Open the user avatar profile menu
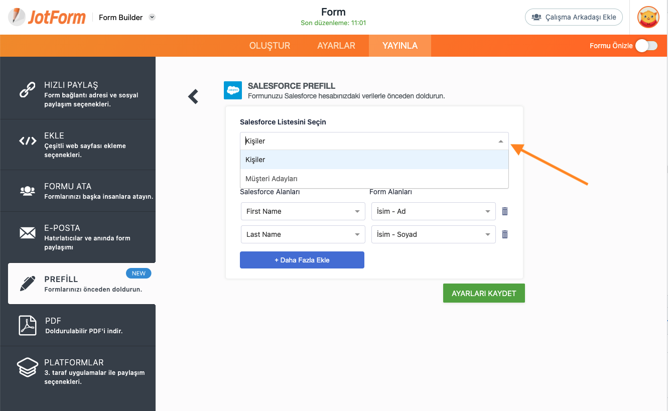This screenshot has height=411, width=668. point(648,18)
